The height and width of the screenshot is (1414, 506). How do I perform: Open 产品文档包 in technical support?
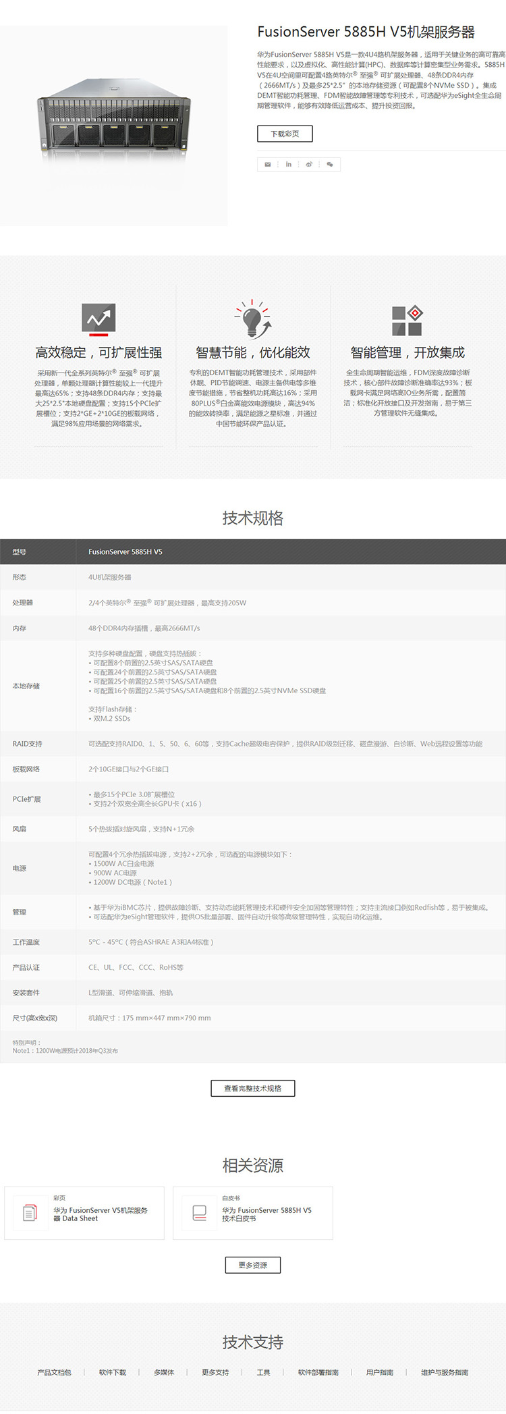click(x=54, y=1372)
